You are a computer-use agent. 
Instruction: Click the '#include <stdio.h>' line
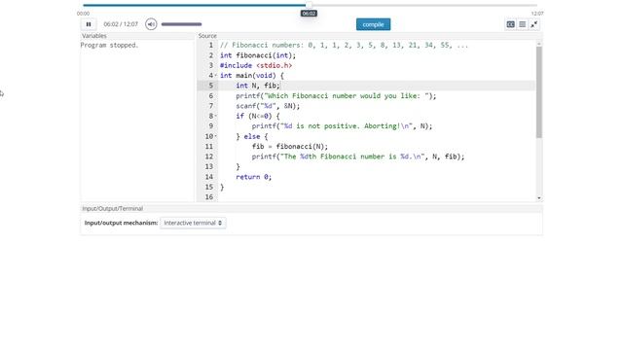pos(256,65)
